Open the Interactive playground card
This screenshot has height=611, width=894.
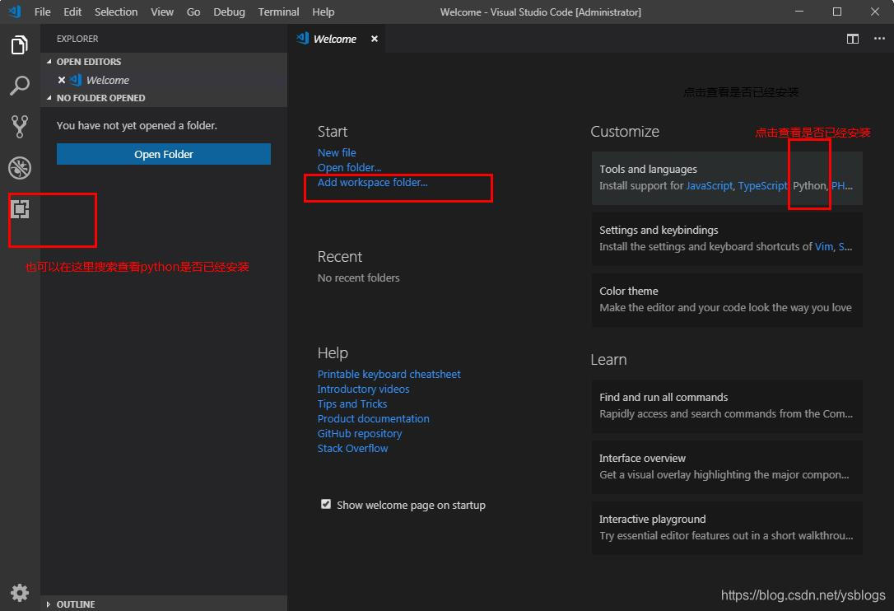click(726, 528)
